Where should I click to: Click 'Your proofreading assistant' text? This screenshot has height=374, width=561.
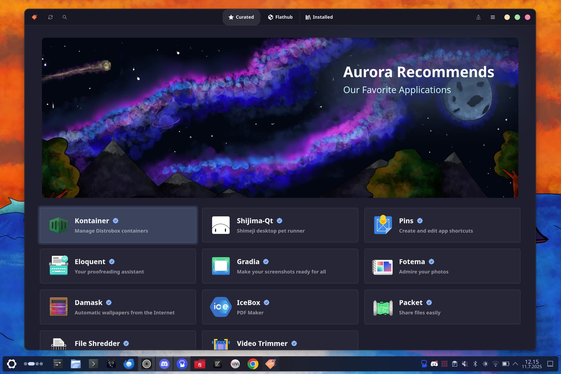click(x=109, y=272)
